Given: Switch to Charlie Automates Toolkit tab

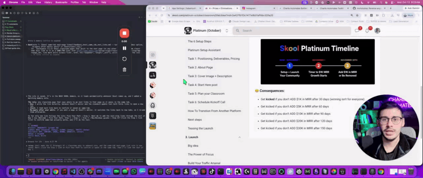Looking at the screenshot, I should (x=333, y=8).
